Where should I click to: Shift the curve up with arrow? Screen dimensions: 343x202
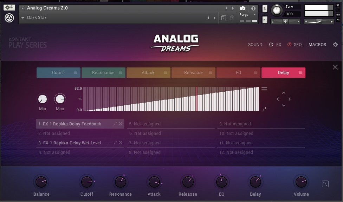284,93
